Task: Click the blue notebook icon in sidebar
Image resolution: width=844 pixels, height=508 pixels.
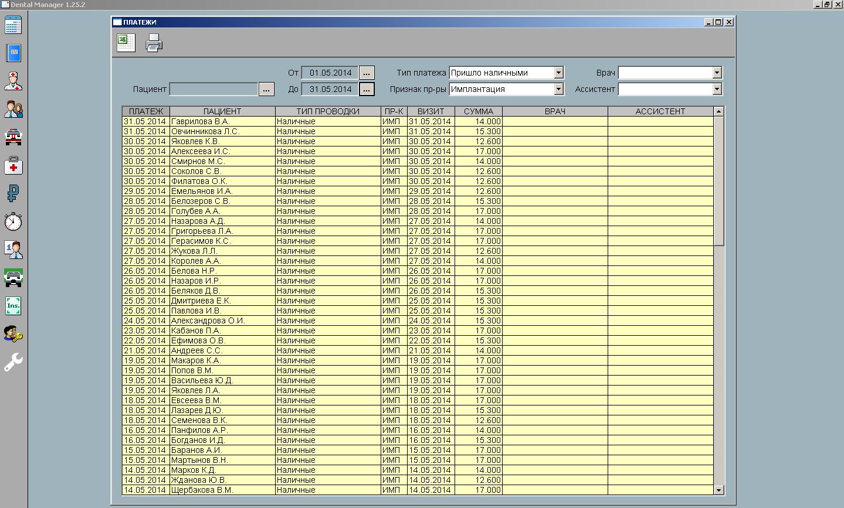Action: click(x=13, y=53)
